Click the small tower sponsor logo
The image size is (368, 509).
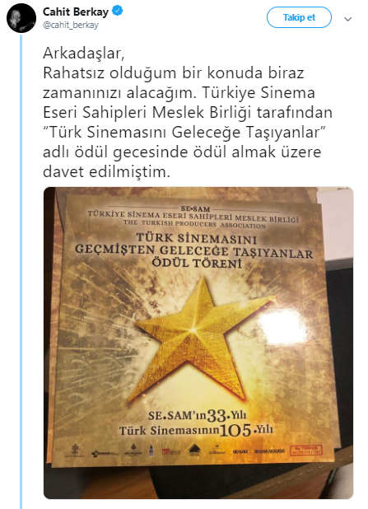[151, 451]
